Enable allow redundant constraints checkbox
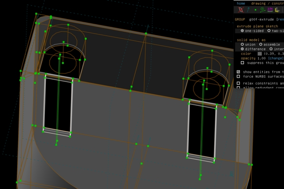 [239, 88]
